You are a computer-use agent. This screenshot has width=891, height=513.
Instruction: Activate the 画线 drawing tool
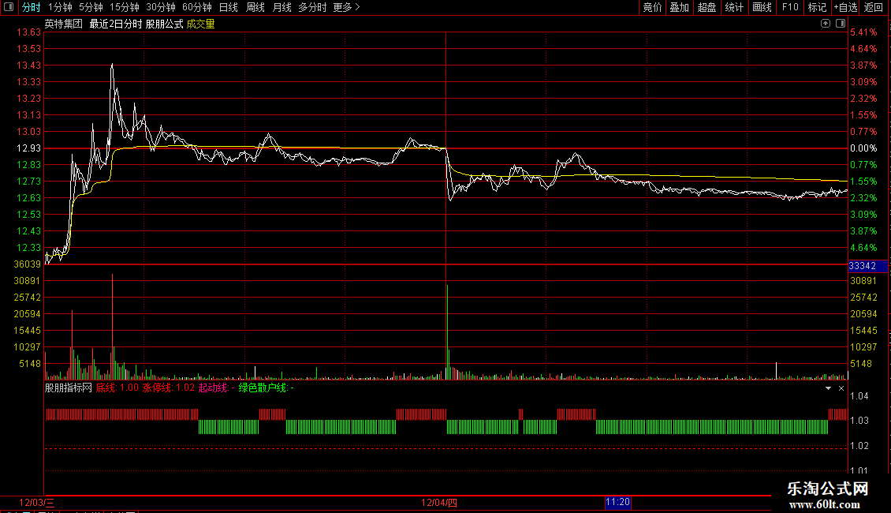[762, 7]
